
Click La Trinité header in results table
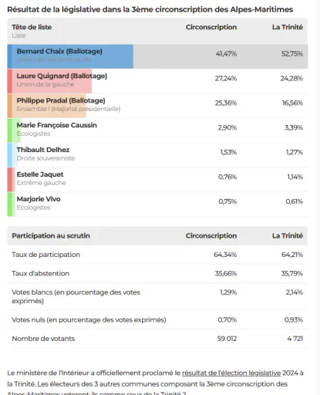click(288, 27)
